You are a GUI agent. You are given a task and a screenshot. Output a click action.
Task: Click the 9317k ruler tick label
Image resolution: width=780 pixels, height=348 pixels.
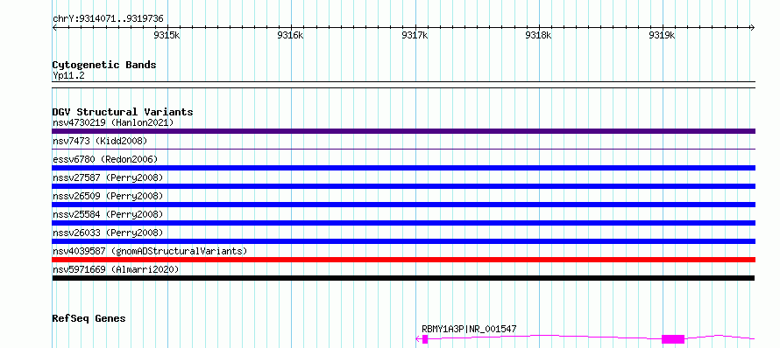coord(415,35)
